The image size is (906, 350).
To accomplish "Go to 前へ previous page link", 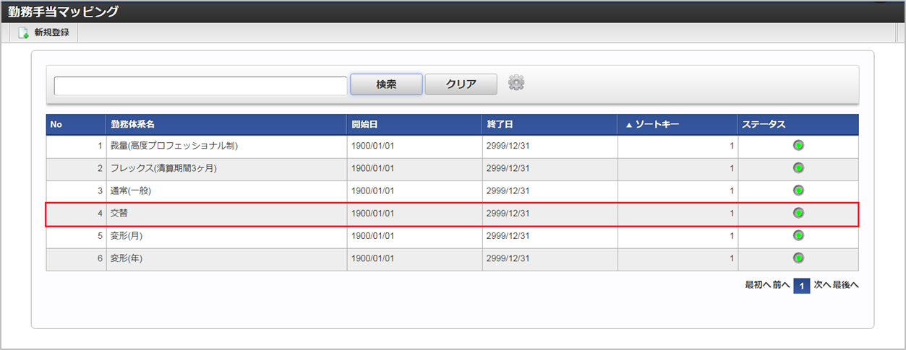I will 781,285.
